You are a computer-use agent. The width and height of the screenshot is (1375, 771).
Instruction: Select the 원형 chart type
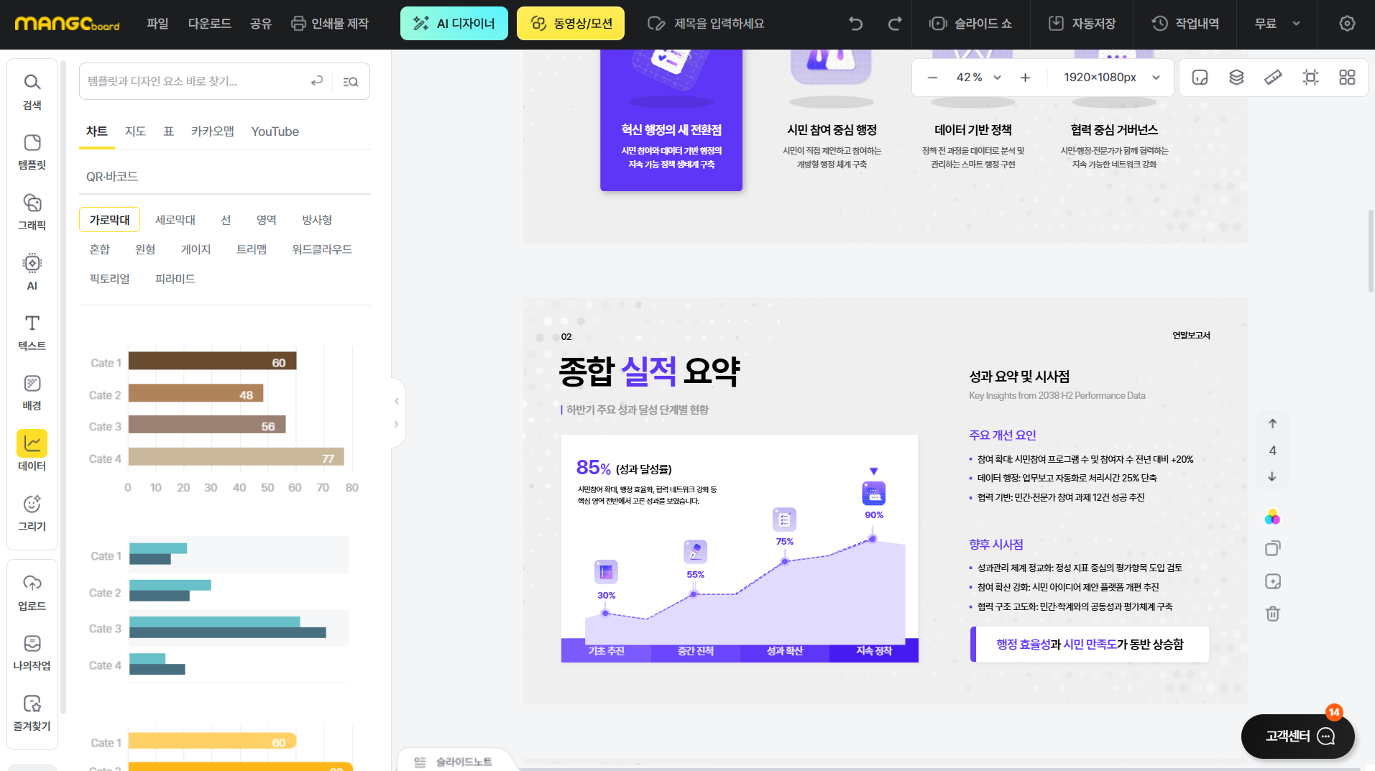click(x=145, y=249)
